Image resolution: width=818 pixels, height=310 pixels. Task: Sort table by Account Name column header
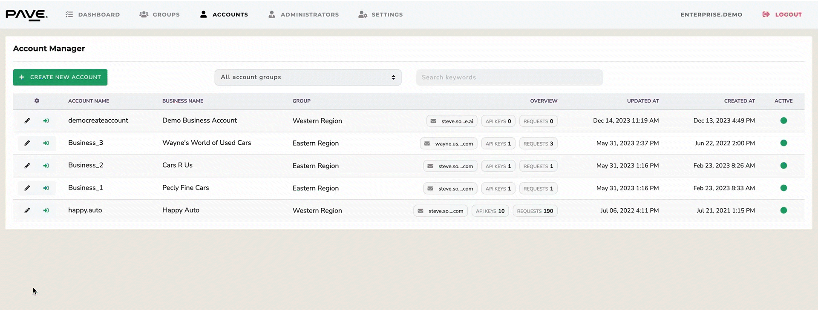(89, 101)
